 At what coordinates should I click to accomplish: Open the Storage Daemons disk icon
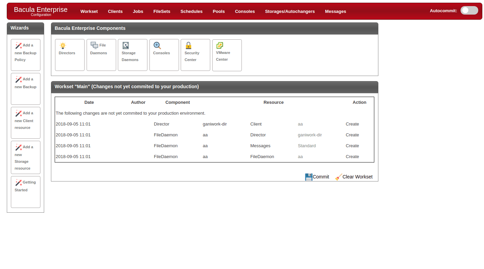tap(126, 45)
